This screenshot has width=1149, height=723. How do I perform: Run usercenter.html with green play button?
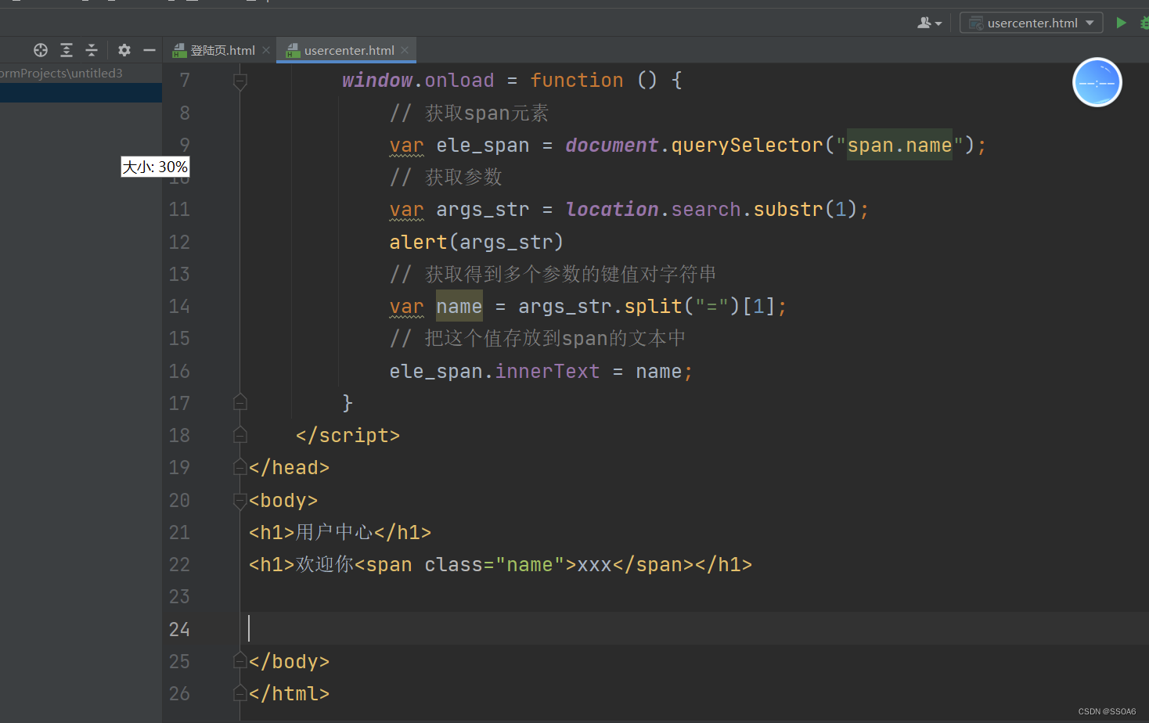coord(1121,23)
